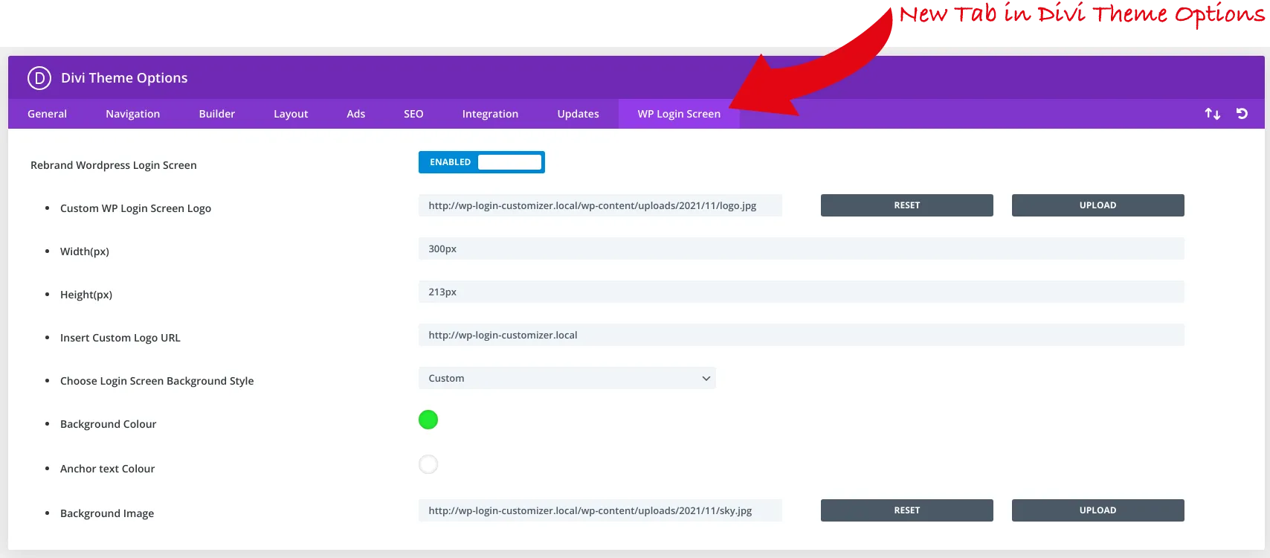This screenshot has width=1270, height=558.
Task: Click the reset settings circular arrow icon
Action: (1242, 114)
